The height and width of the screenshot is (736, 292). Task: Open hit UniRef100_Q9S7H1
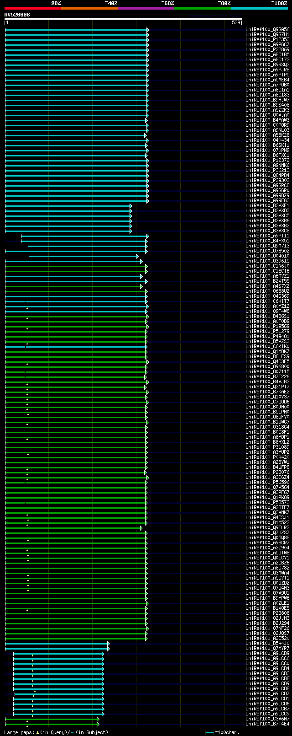click(267, 35)
